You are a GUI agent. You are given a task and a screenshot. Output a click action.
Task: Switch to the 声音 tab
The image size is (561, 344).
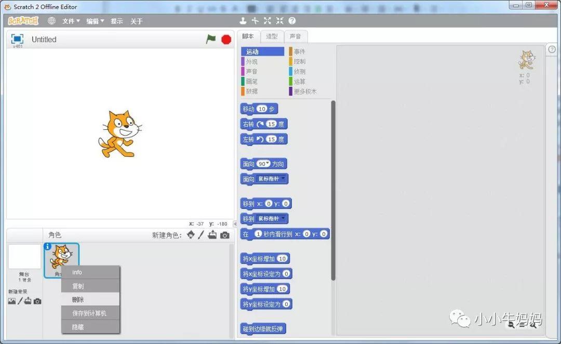click(x=296, y=36)
